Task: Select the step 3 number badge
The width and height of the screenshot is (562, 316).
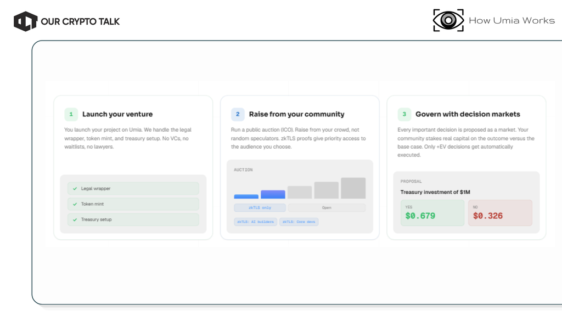Action: pos(404,114)
